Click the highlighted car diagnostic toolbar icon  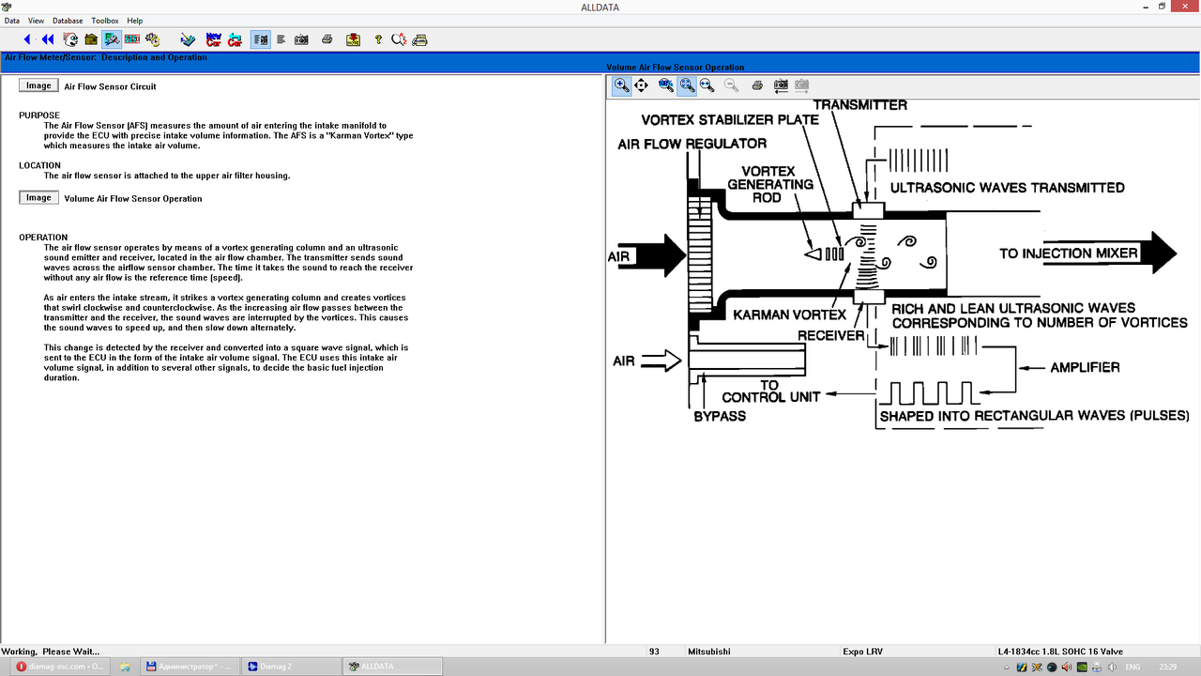point(112,39)
